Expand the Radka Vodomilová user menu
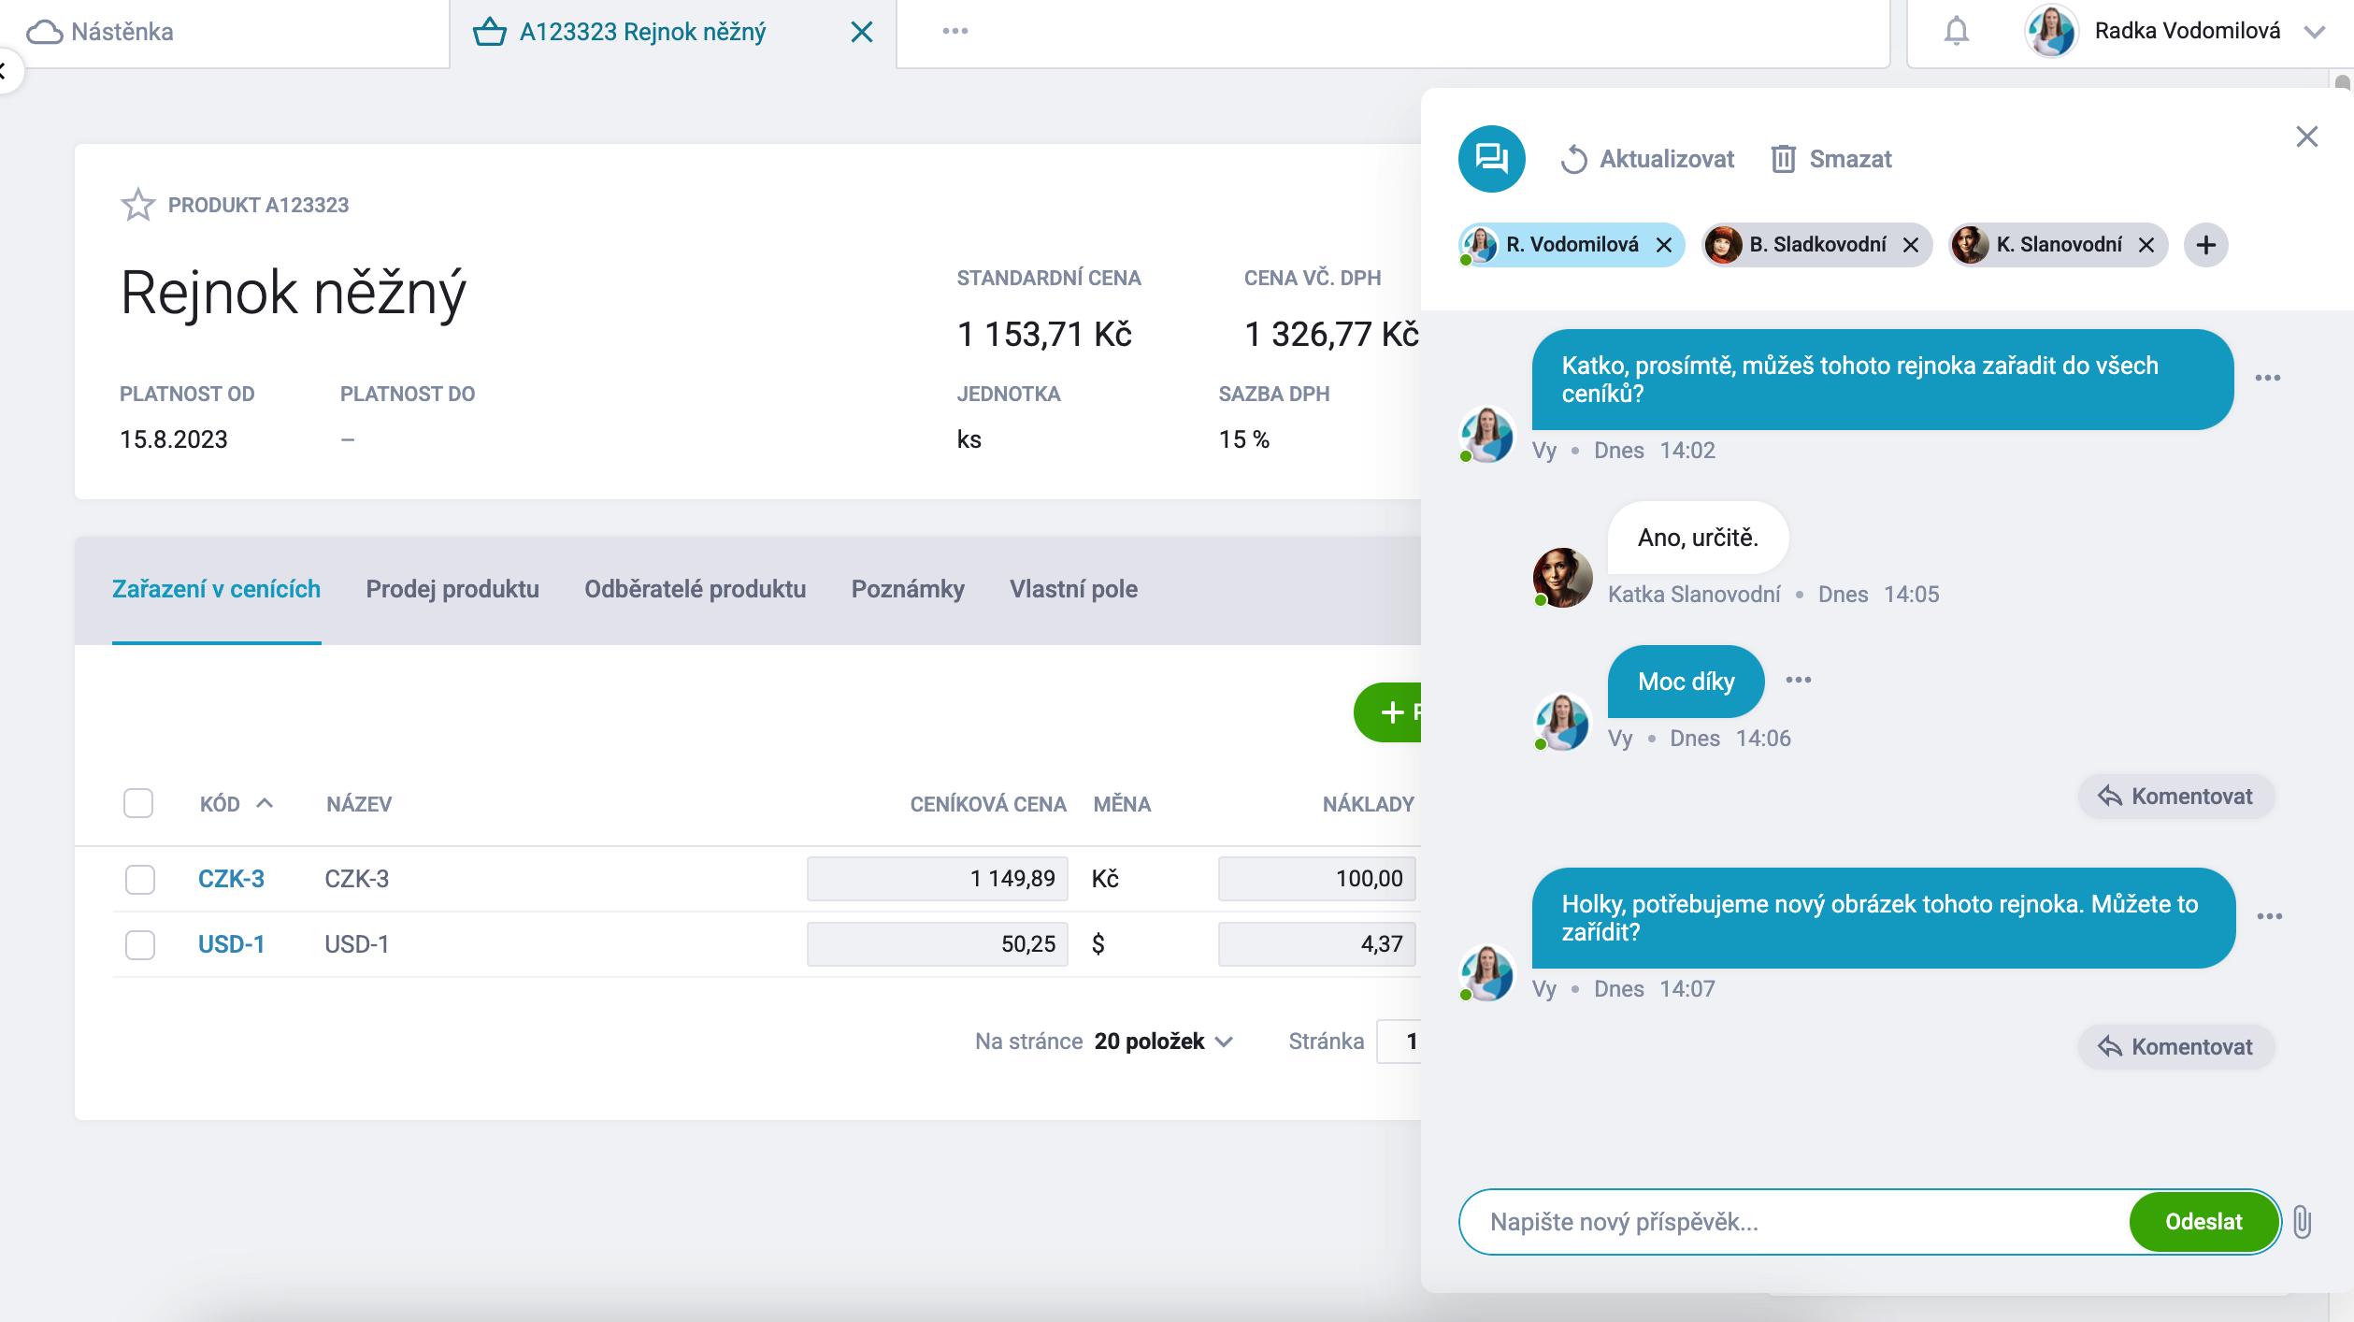The width and height of the screenshot is (2354, 1322). coord(2314,32)
